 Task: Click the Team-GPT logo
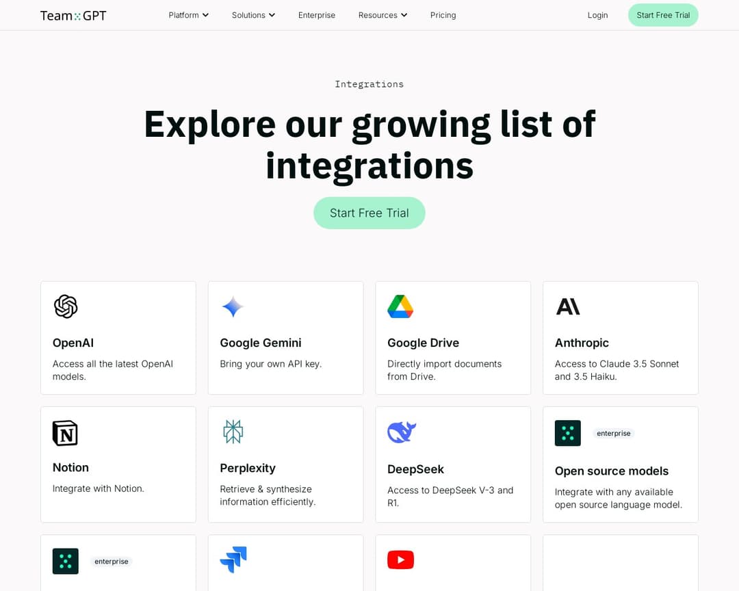click(73, 15)
